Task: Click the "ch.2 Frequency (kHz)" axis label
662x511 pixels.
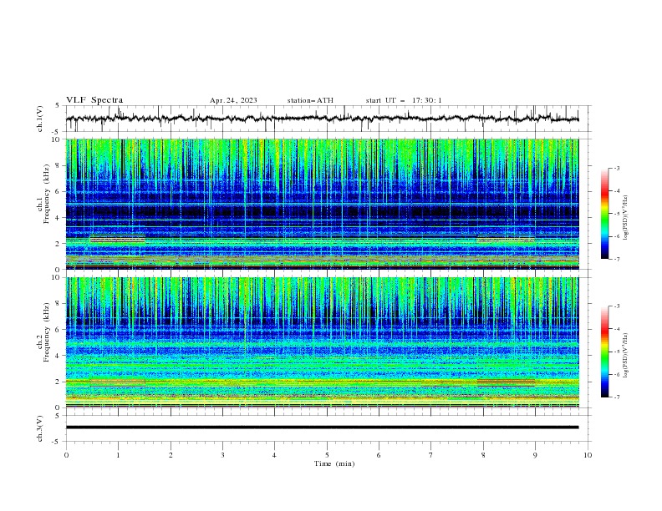Action: pos(43,331)
